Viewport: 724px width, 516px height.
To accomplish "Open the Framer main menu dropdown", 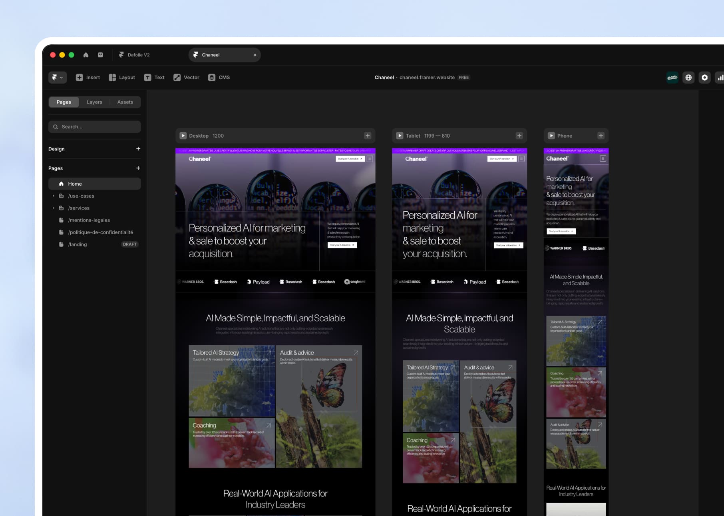I will point(57,78).
